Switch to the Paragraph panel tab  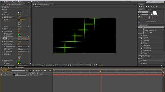point(148,9)
